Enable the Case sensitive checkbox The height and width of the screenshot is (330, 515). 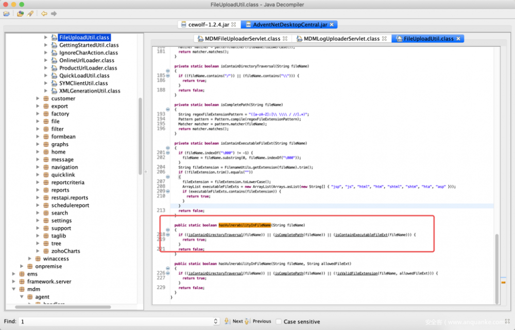point(278,321)
